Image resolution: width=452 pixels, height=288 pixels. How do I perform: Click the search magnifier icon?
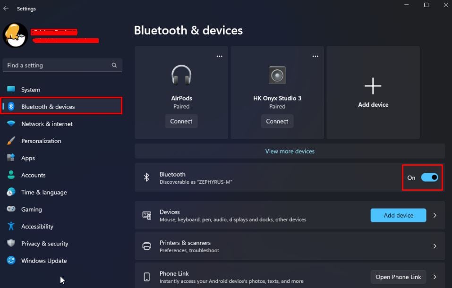point(114,65)
